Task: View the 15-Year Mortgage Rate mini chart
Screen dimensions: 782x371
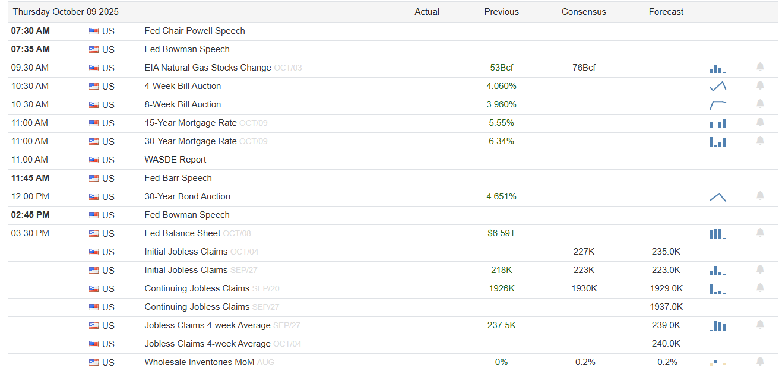Action: pos(717,123)
